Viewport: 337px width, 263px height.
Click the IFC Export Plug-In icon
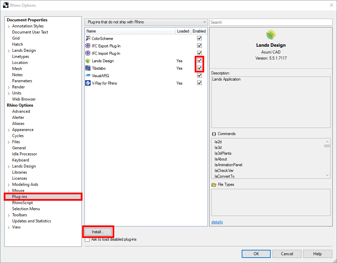pyautogui.click(x=88, y=46)
